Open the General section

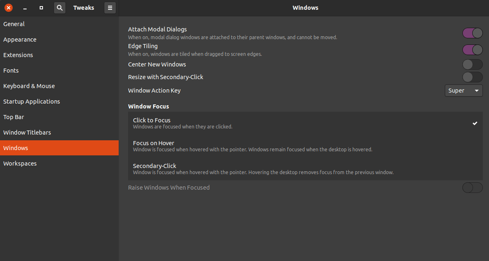point(14,24)
